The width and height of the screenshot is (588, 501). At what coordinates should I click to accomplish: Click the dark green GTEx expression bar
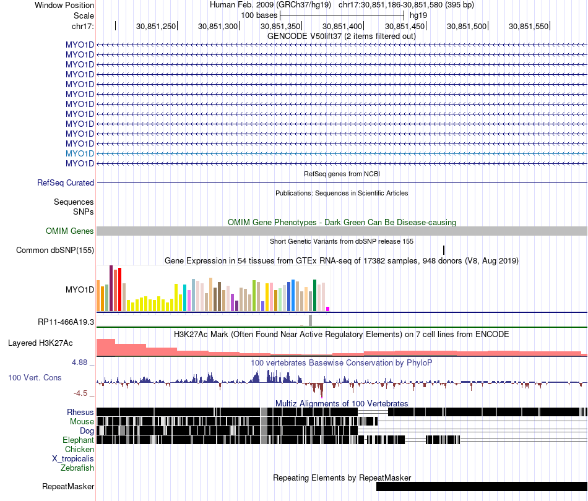pyautogui.click(x=315, y=295)
